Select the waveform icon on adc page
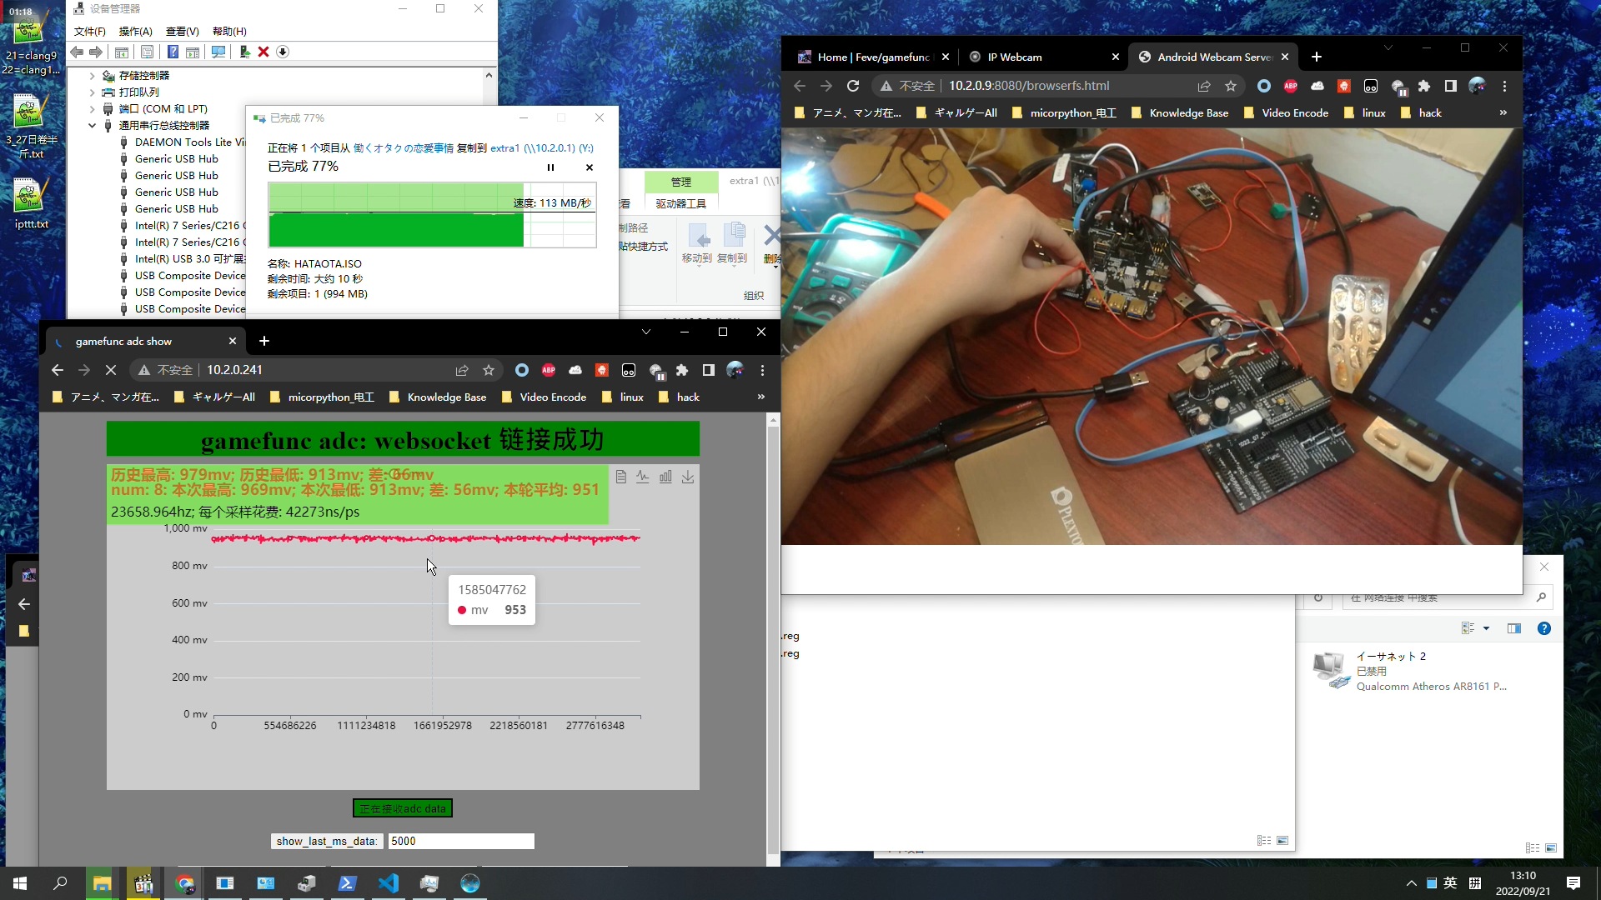1601x900 pixels. (x=643, y=476)
